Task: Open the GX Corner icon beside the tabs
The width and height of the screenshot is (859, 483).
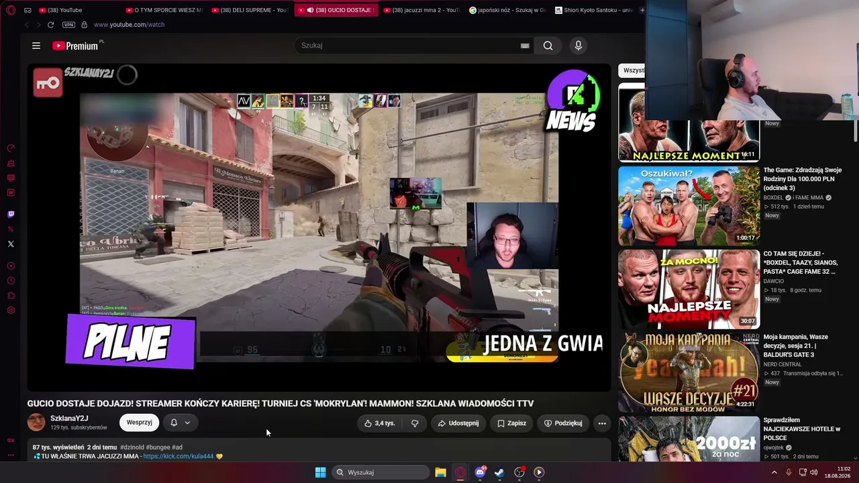Action: point(28,10)
